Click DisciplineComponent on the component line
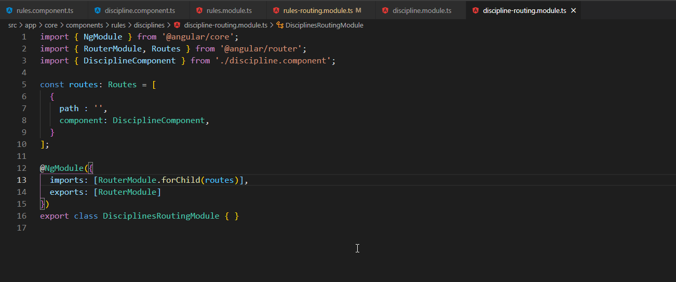The height and width of the screenshot is (282, 676). [159, 120]
